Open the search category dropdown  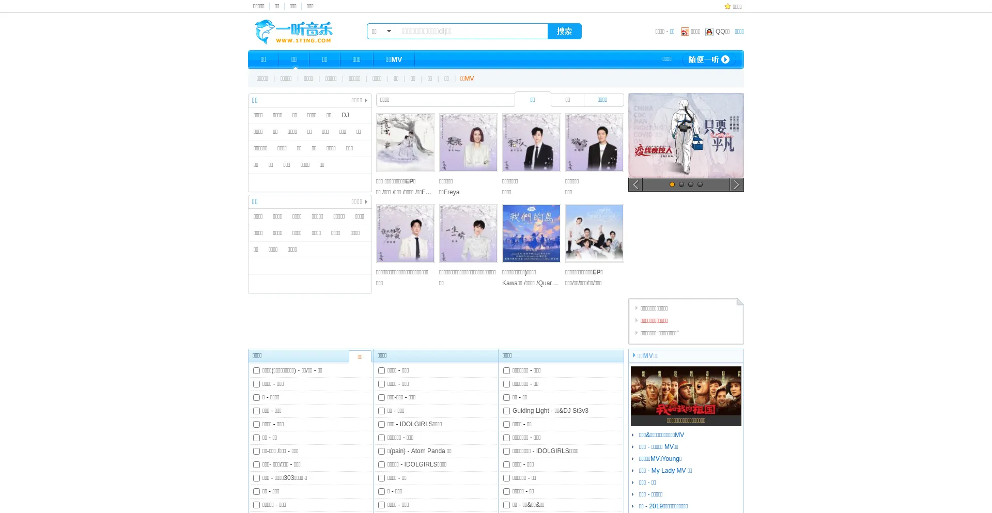pos(381,32)
